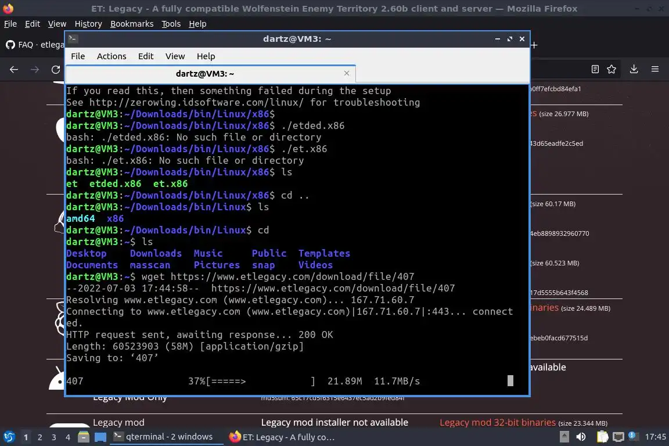Close the dartz@VM3 terminal tab
The image size is (669, 446).
(x=347, y=73)
